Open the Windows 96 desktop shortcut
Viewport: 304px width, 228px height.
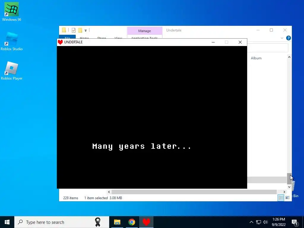pyautogui.click(x=12, y=12)
